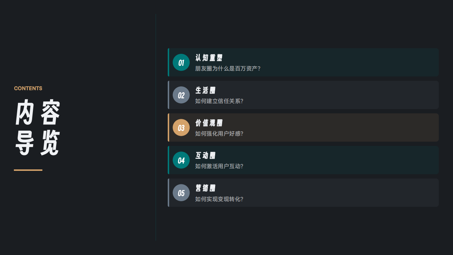Click subtitle 如何激活用户互动?
Viewport: 453px width, 255px height.
pos(219,166)
